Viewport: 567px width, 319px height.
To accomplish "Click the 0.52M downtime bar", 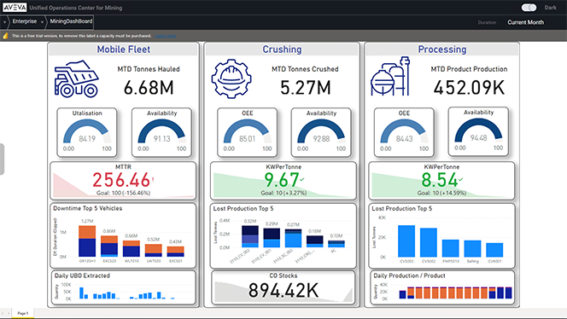I will (154, 251).
